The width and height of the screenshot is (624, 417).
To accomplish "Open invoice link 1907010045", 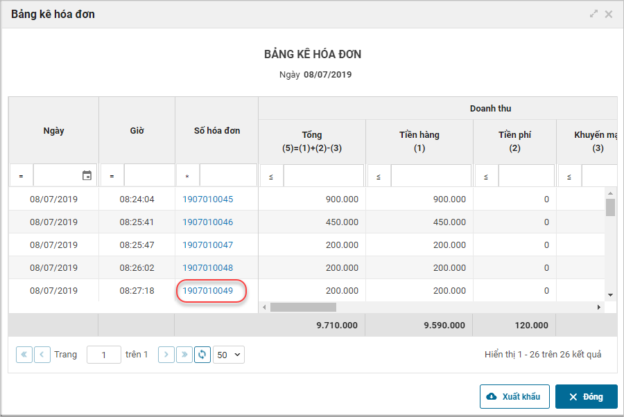I will (x=208, y=199).
